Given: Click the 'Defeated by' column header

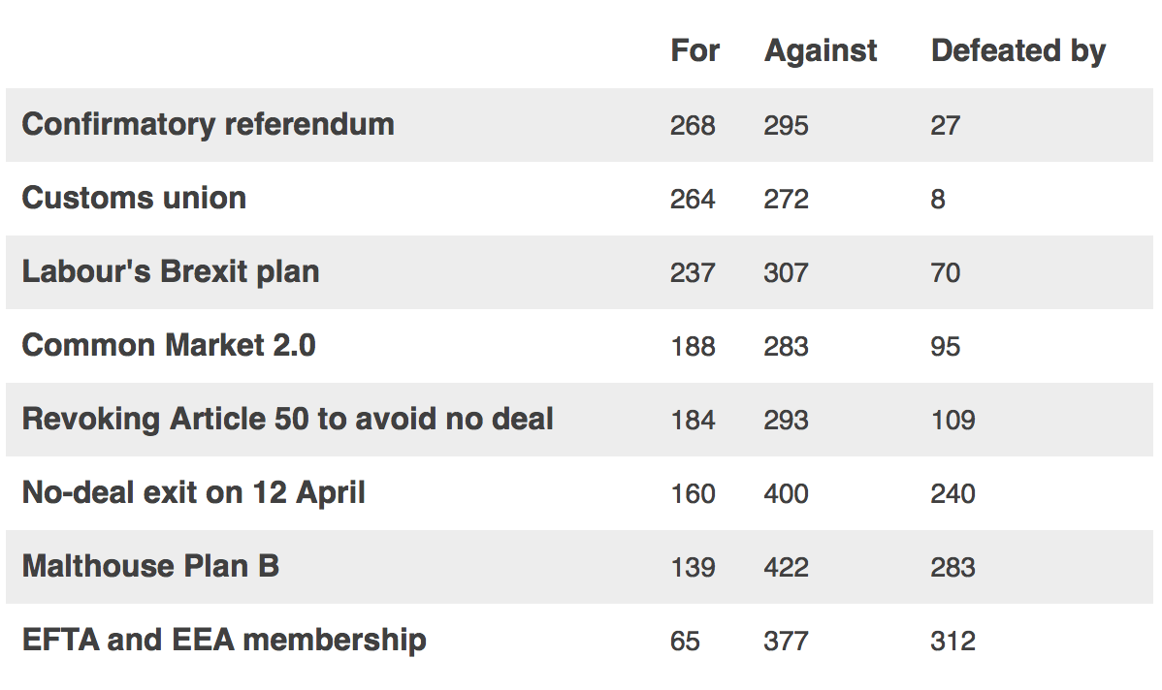Looking at the screenshot, I should pyautogui.click(x=1018, y=51).
